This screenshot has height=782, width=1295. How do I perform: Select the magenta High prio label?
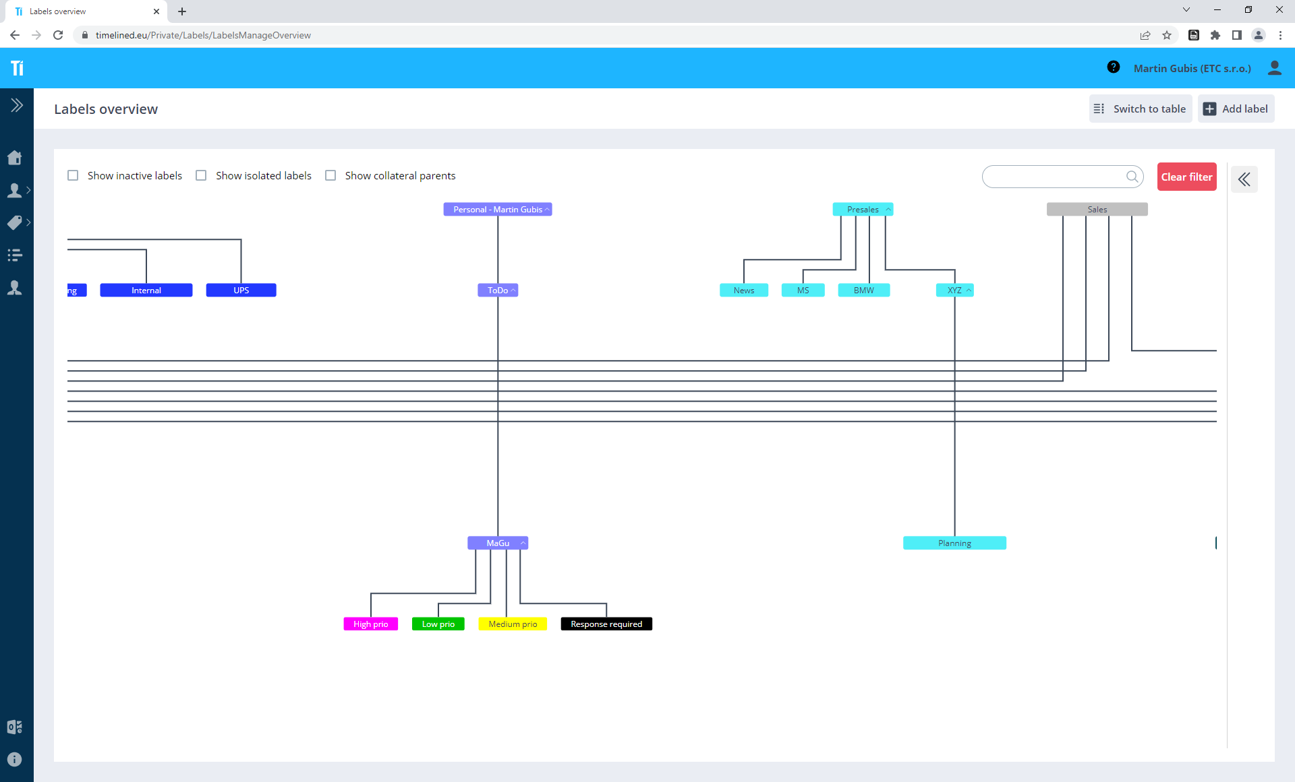point(370,624)
